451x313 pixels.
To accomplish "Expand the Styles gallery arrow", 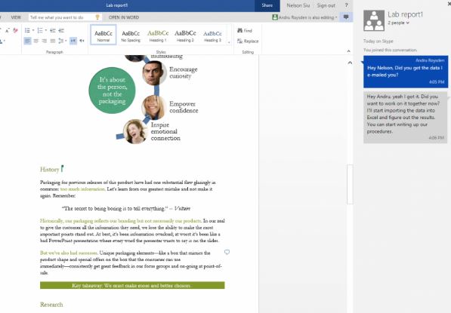I will (x=229, y=42).
